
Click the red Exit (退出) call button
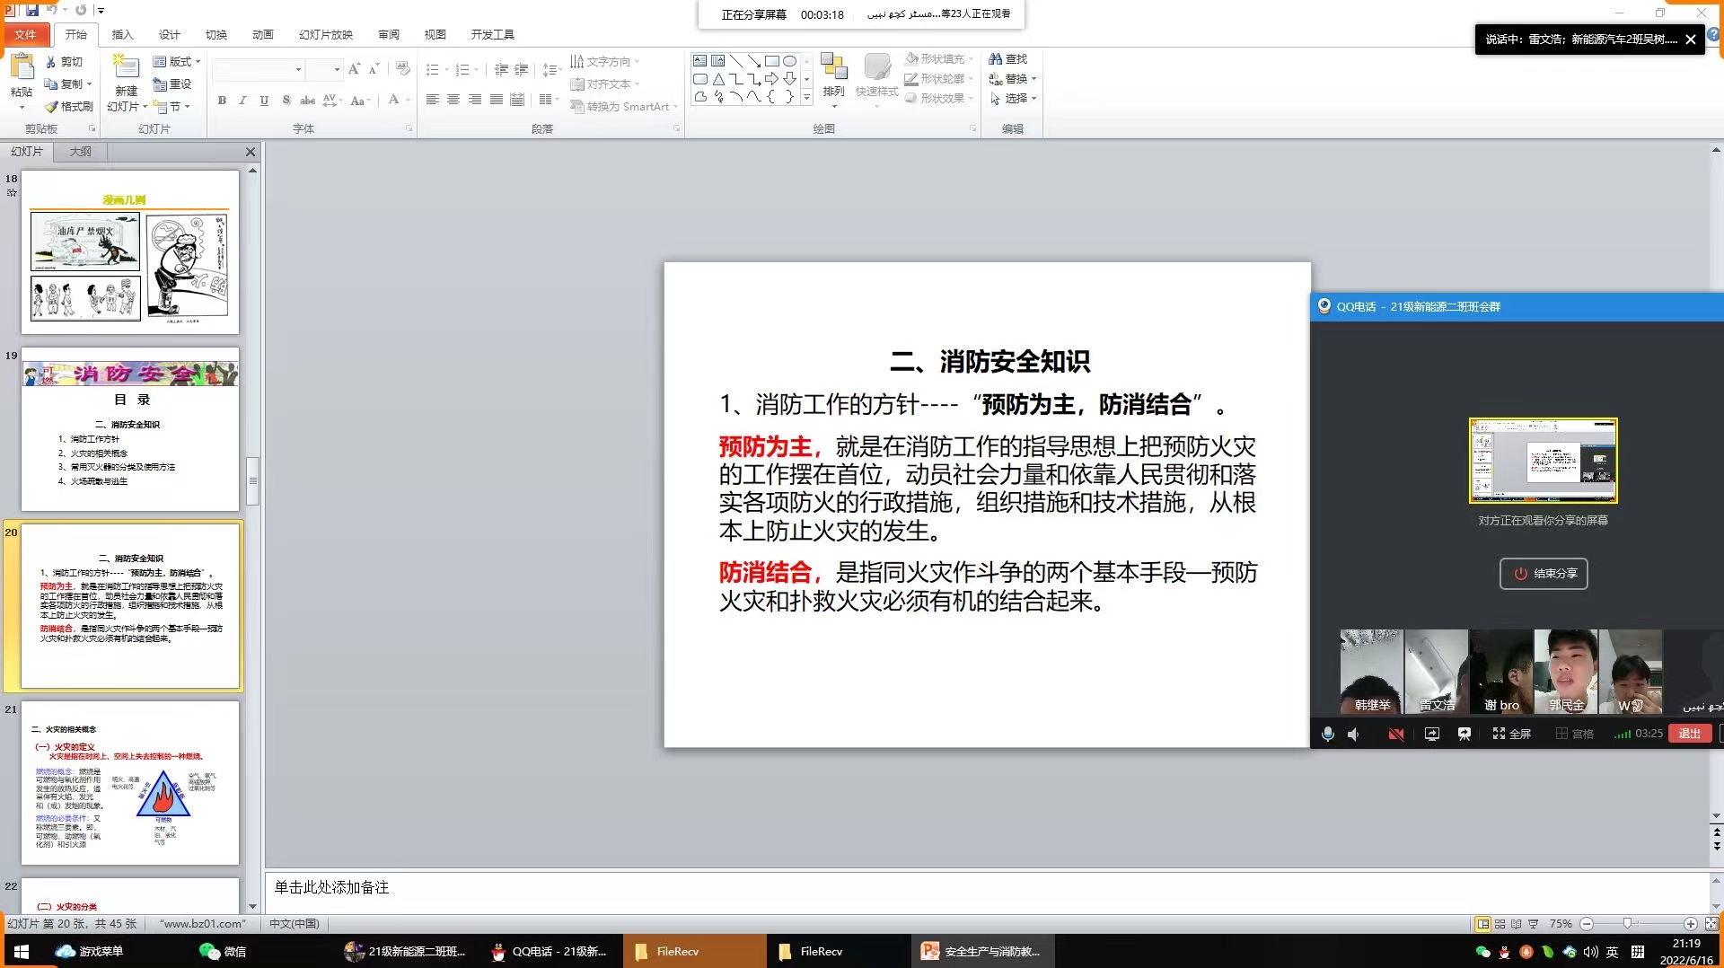pyautogui.click(x=1689, y=734)
